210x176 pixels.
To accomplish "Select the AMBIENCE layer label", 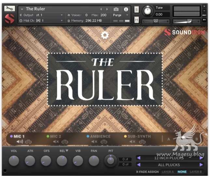I will (100, 136).
